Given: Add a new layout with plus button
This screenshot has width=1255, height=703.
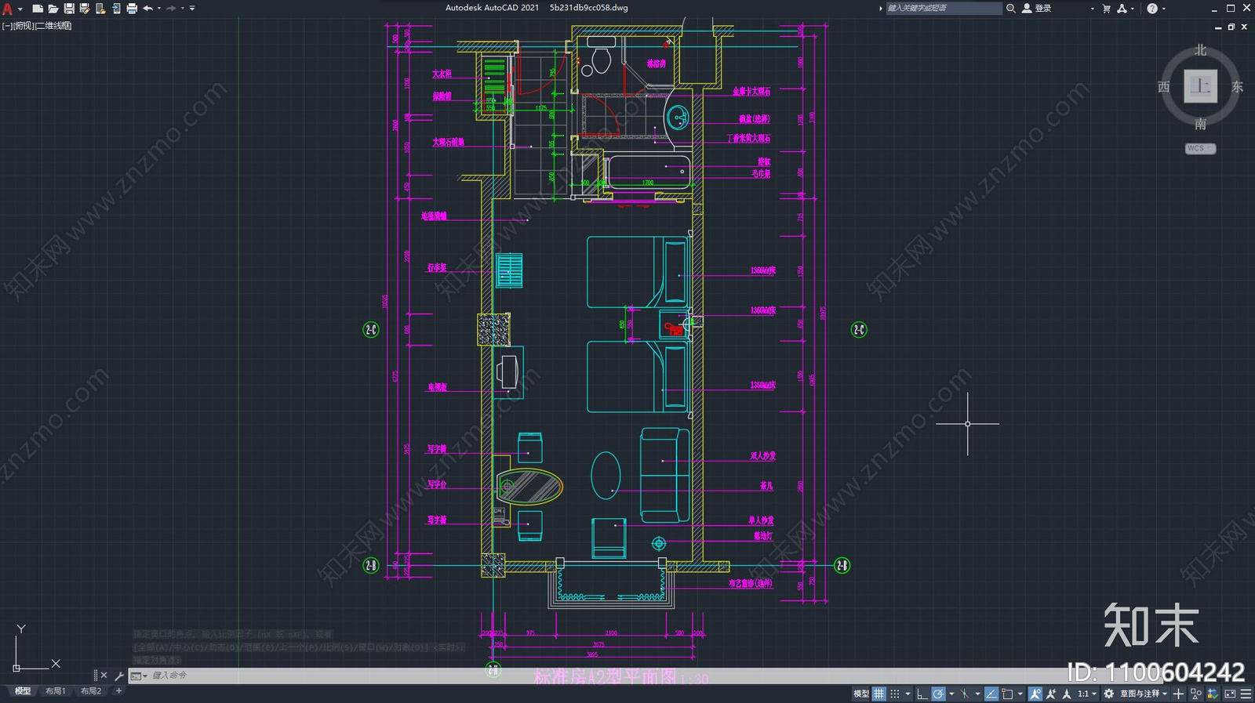Looking at the screenshot, I should pos(118,691).
